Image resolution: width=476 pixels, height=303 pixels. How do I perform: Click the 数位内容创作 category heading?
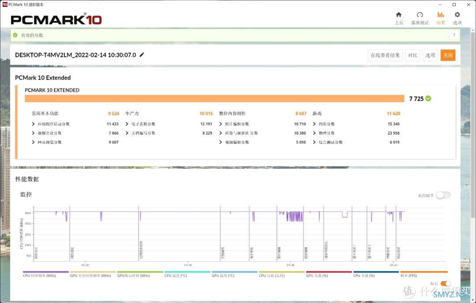coord(232,113)
